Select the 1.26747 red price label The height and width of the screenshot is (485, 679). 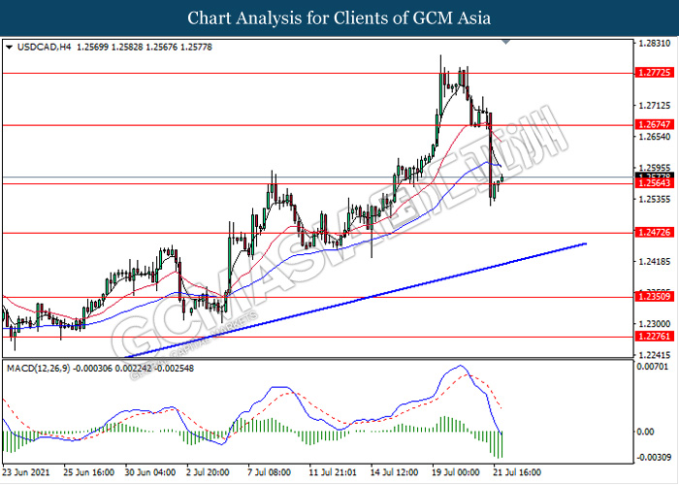655,125
